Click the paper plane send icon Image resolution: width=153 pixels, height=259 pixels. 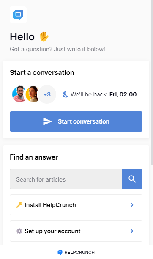(47, 121)
